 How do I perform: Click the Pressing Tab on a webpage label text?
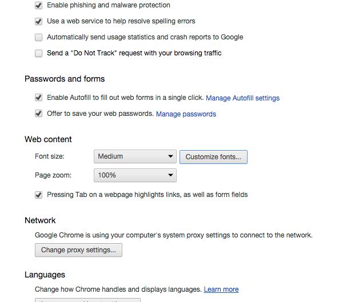pyautogui.click(x=147, y=195)
